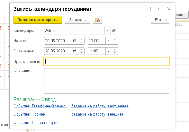189x132 pixels.
Task: Click the yellow 'Записать и закрыть' button
Action: (38, 20)
